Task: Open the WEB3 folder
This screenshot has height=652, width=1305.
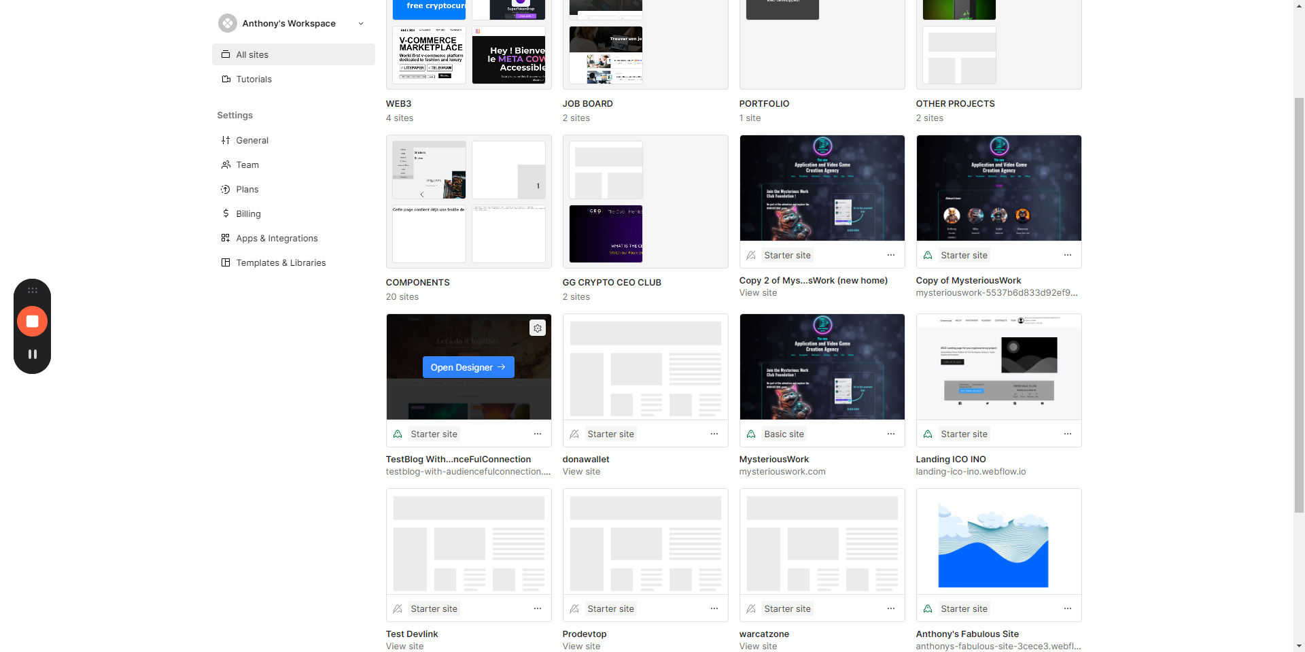Action: (468, 44)
